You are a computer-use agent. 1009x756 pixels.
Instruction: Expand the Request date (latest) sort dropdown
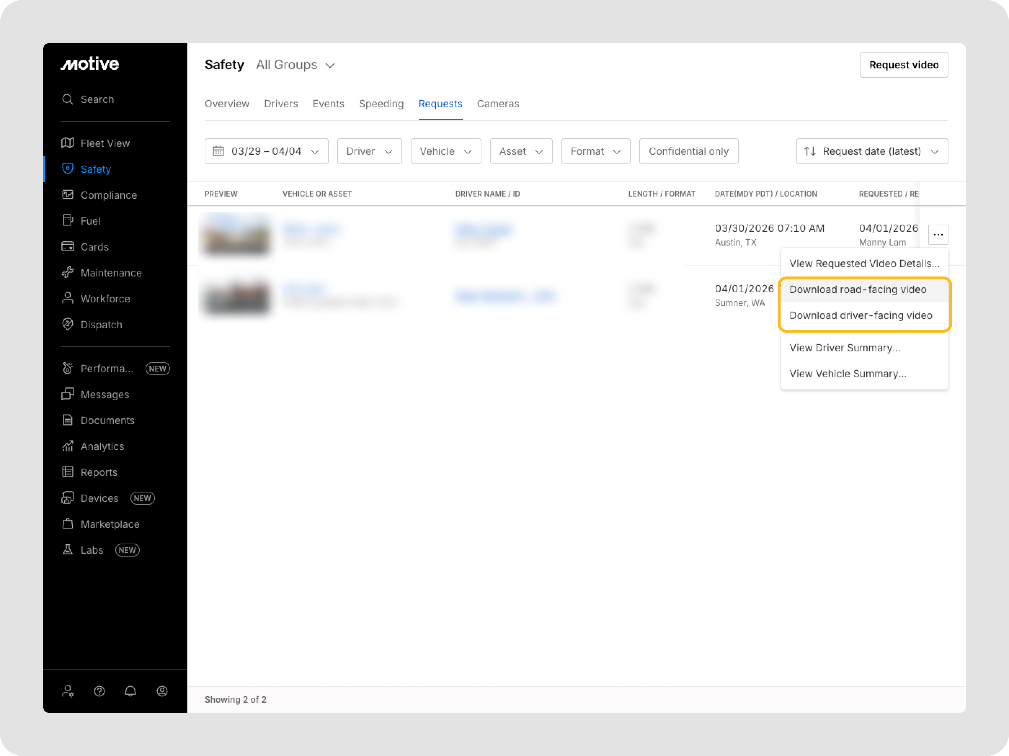coord(872,151)
